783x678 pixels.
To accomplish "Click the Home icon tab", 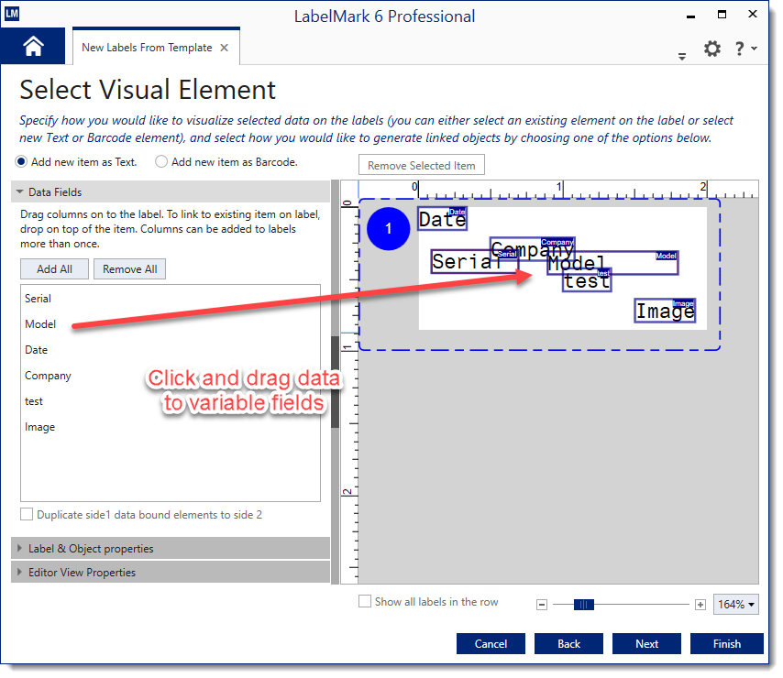I will click(33, 47).
